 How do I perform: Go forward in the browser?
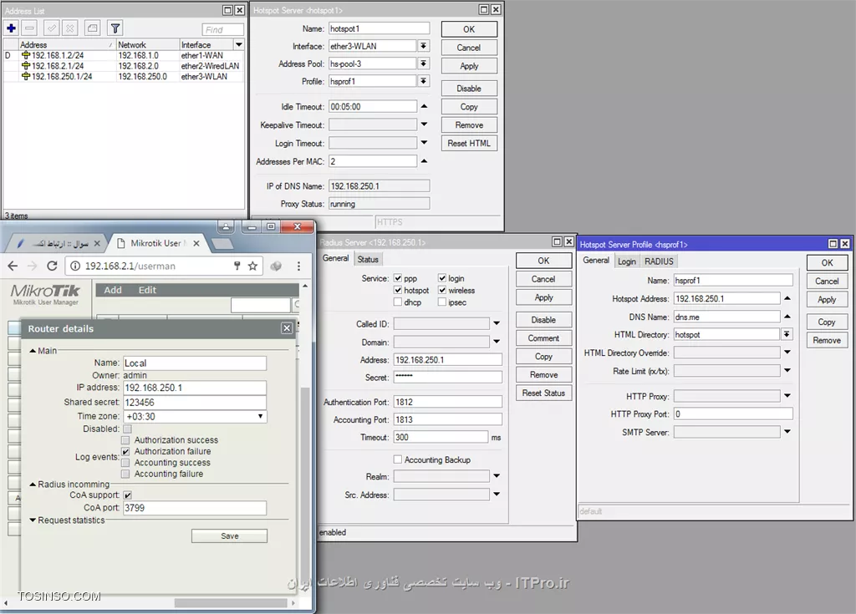(33, 266)
